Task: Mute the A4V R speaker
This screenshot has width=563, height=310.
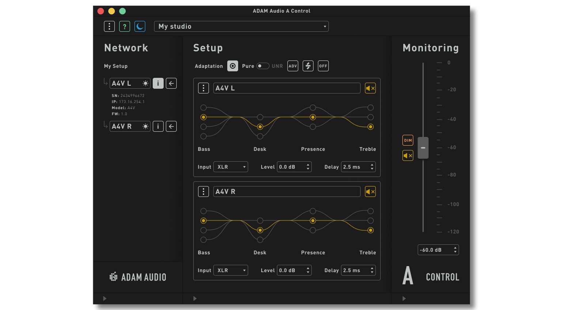Action: click(370, 192)
